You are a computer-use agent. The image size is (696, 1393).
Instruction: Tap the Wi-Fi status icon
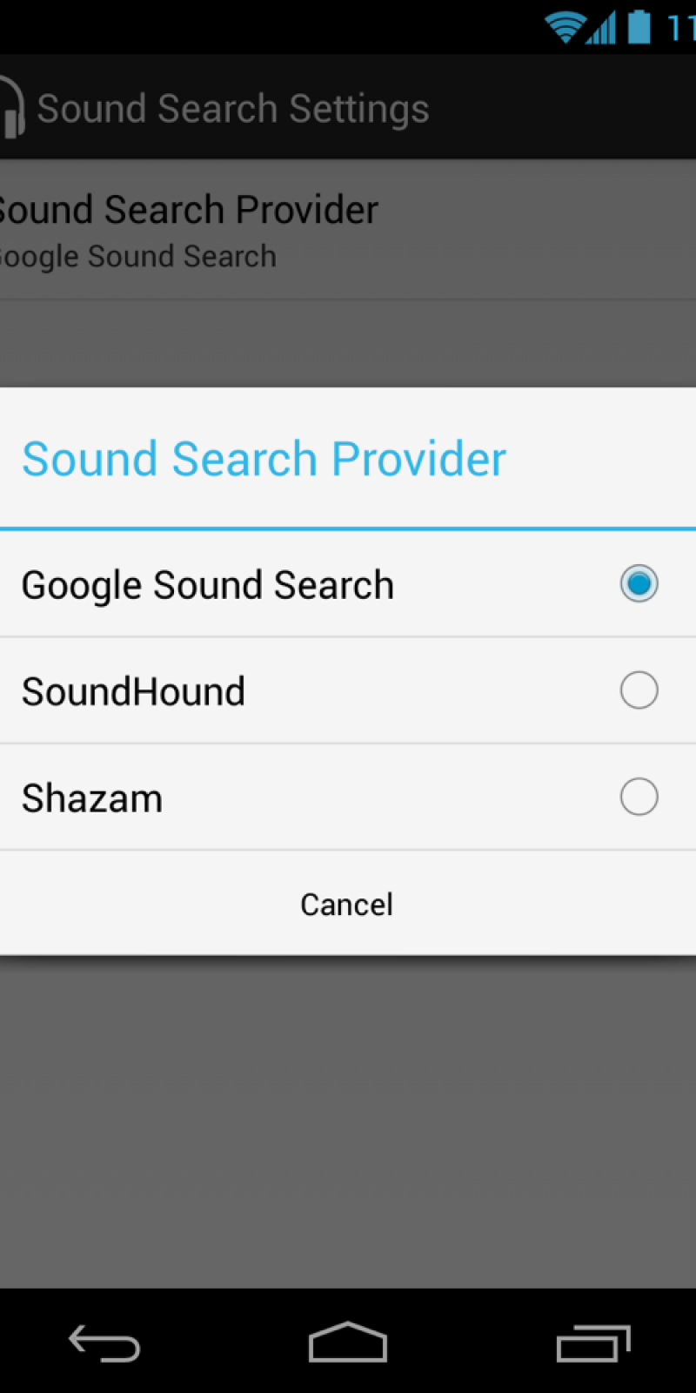(564, 27)
